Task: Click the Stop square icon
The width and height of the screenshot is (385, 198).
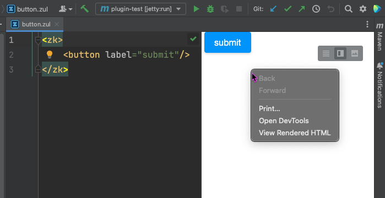Action: click(239, 9)
